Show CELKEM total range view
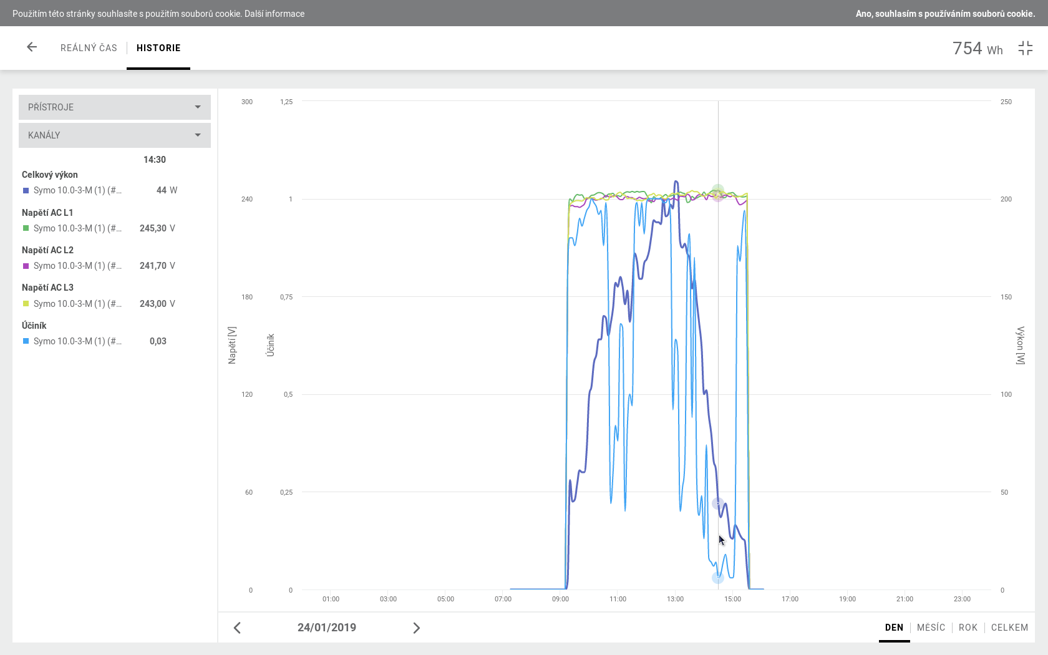 (1009, 628)
